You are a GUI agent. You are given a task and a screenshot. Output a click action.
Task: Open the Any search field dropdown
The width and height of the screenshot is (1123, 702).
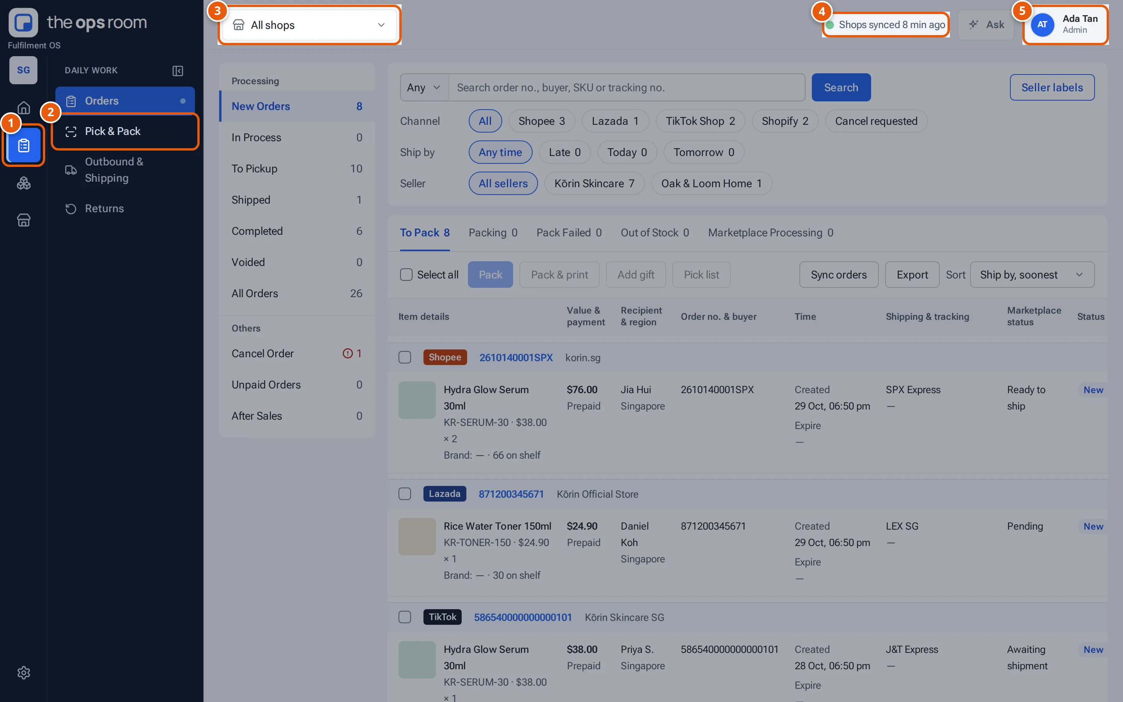[x=424, y=87]
